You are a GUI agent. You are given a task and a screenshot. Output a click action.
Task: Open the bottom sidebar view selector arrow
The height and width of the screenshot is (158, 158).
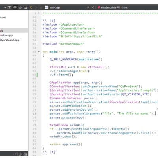click(15, 154)
